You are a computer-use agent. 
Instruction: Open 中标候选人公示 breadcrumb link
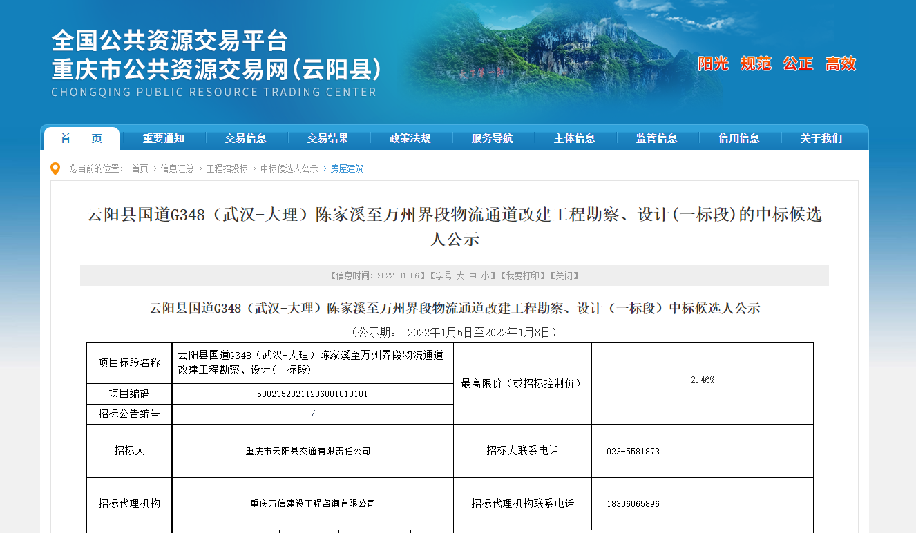coord(289,168)
